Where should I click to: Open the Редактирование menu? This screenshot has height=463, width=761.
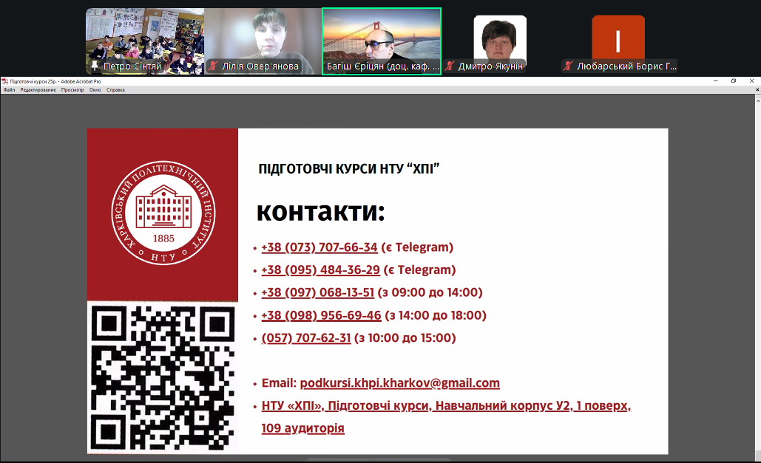[x=38, y=89]
